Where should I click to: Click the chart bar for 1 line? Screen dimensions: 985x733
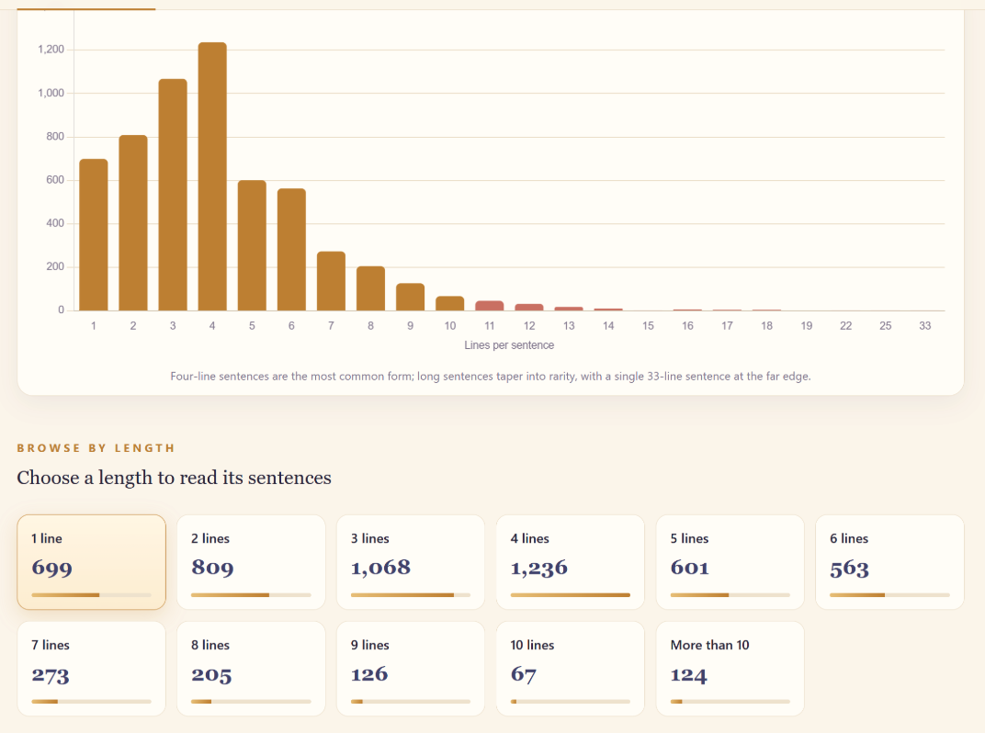[94, 235]
